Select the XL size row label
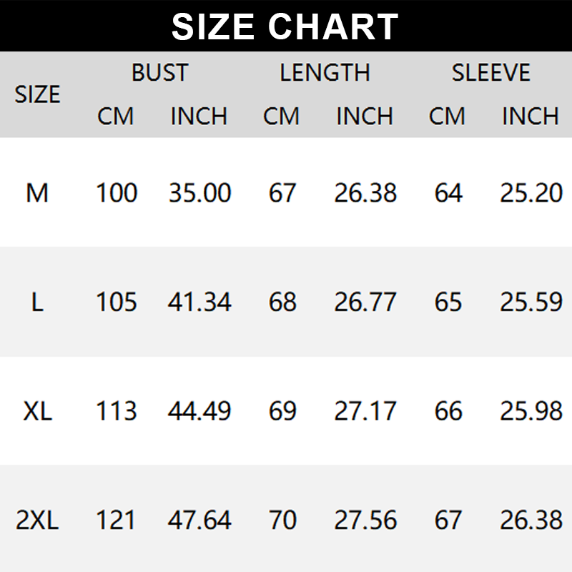Viewport: 572px width, 572px height. [x=37, y=411]
